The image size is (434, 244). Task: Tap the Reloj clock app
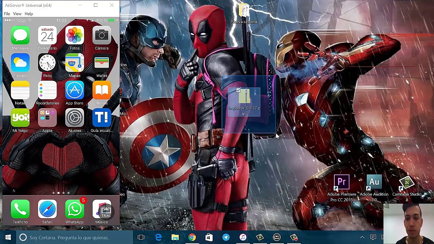(x=47, y=63)
